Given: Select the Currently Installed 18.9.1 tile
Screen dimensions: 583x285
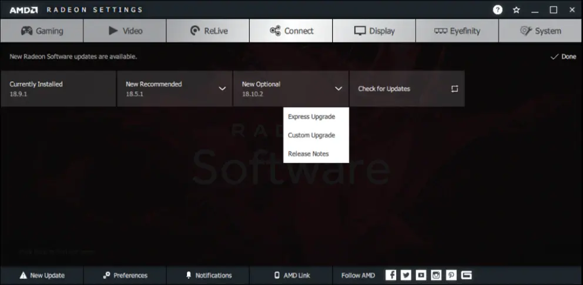Looking at the screenshot, I should click(x=58, y=89).
